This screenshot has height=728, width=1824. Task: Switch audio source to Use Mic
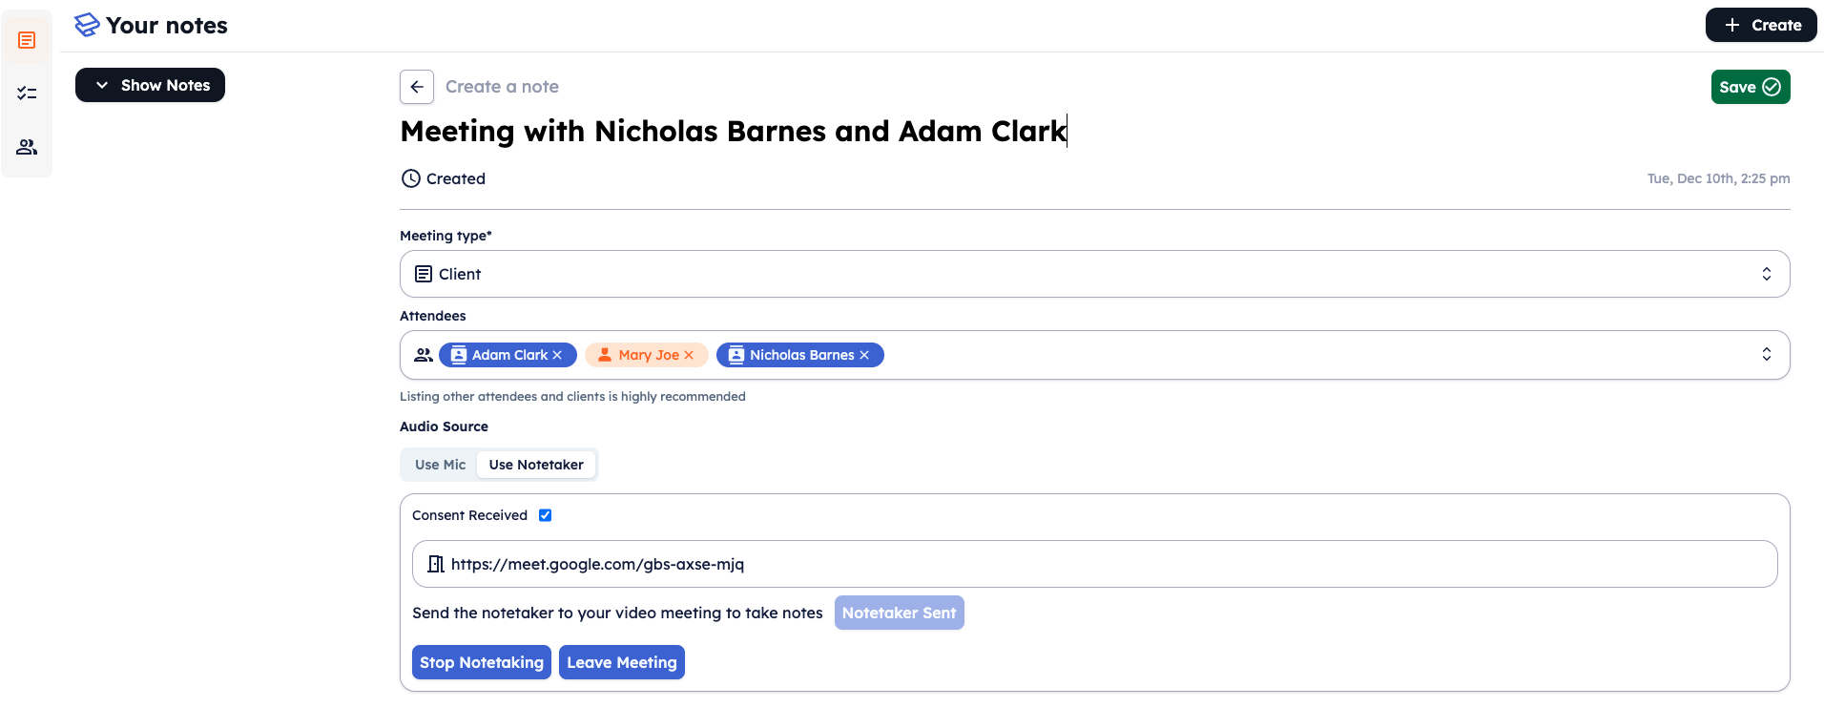440,465
